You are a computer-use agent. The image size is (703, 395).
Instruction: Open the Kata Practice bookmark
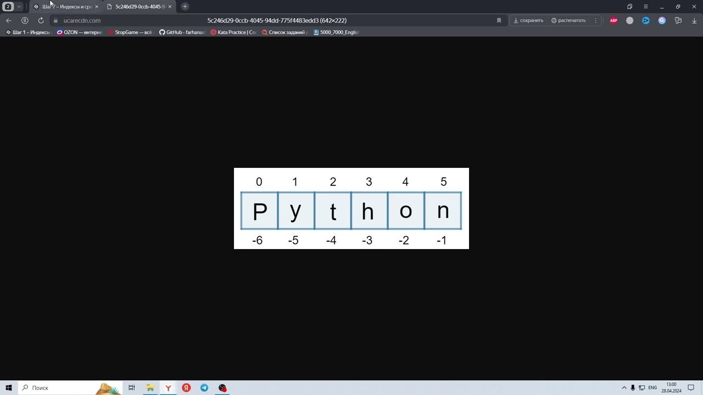(233, 32)
